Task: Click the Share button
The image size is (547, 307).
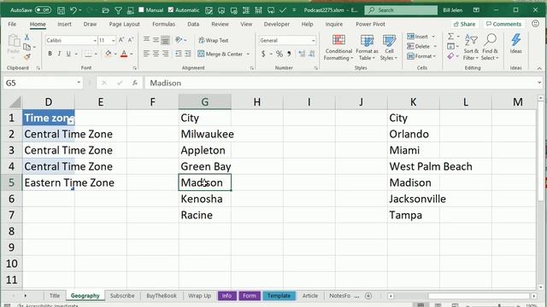Action: (x=465, y=24)
